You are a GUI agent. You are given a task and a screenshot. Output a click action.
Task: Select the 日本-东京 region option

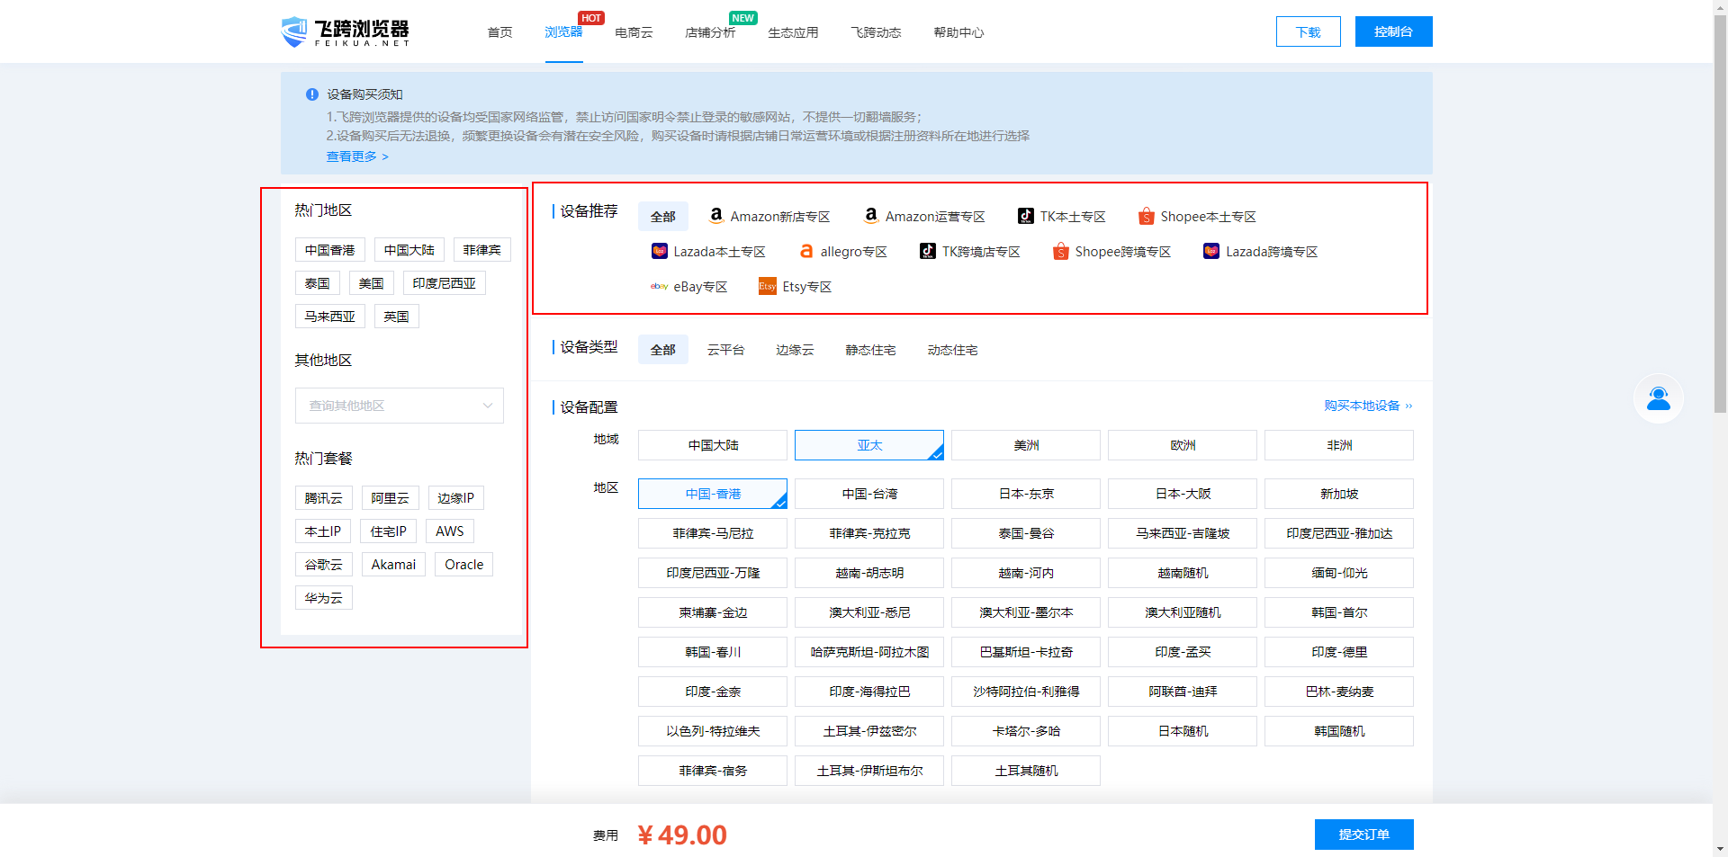coord(1026,494)
